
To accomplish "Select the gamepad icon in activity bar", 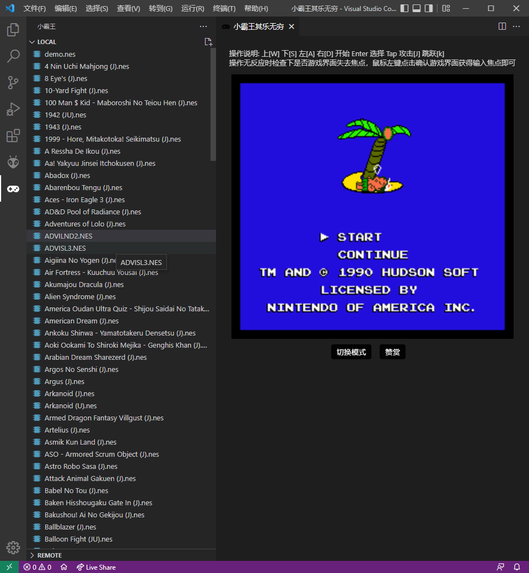I will [13, 188].
